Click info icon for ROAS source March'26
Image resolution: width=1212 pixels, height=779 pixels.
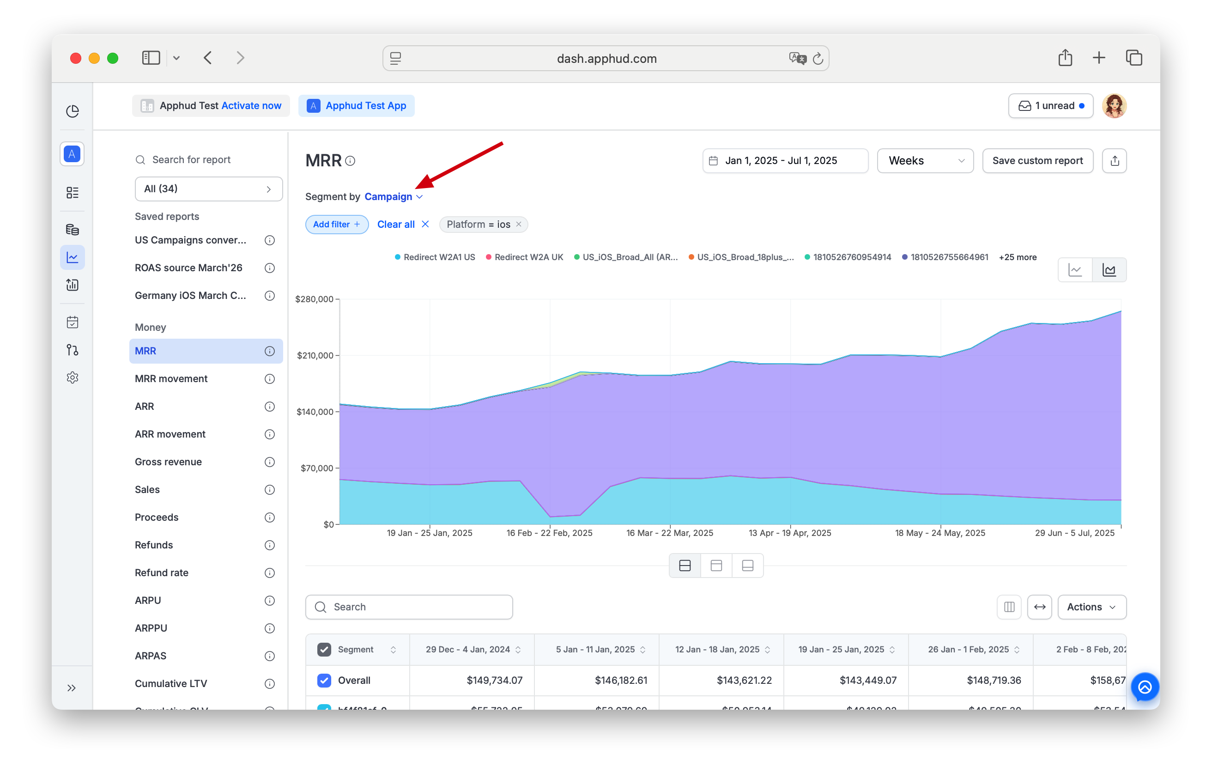click(269, 268)
